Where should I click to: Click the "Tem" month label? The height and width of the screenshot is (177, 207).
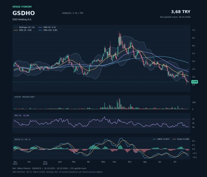(130, 162)
